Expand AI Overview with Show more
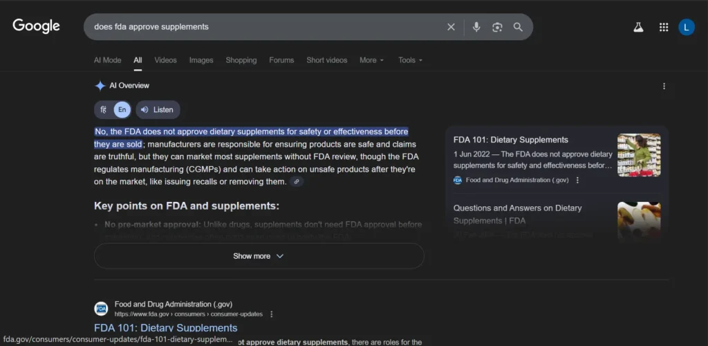 pyautogui.click(x=259, y=256)
